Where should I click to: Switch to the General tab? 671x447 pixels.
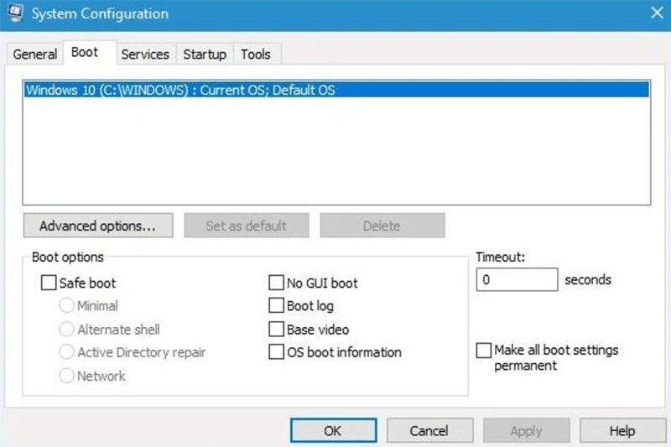(x=35, y=55)
